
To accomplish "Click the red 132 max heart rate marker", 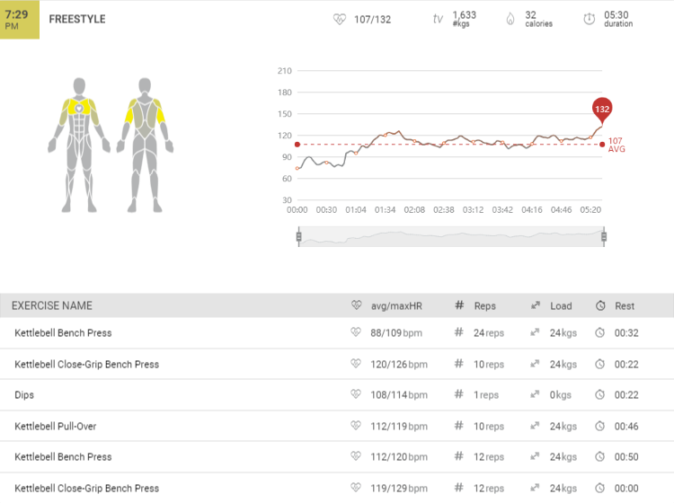I will (x=602, y=110).
